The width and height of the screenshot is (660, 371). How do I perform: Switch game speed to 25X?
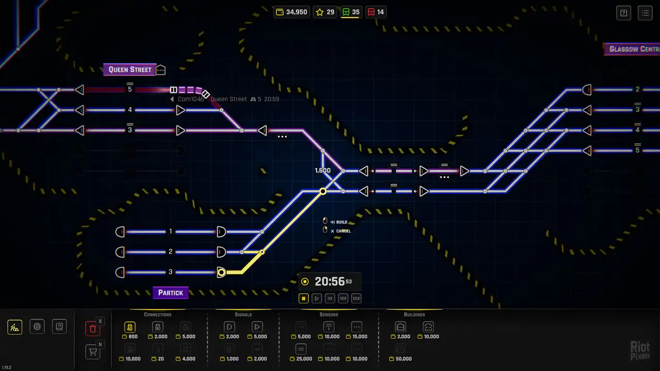point(356,298)
